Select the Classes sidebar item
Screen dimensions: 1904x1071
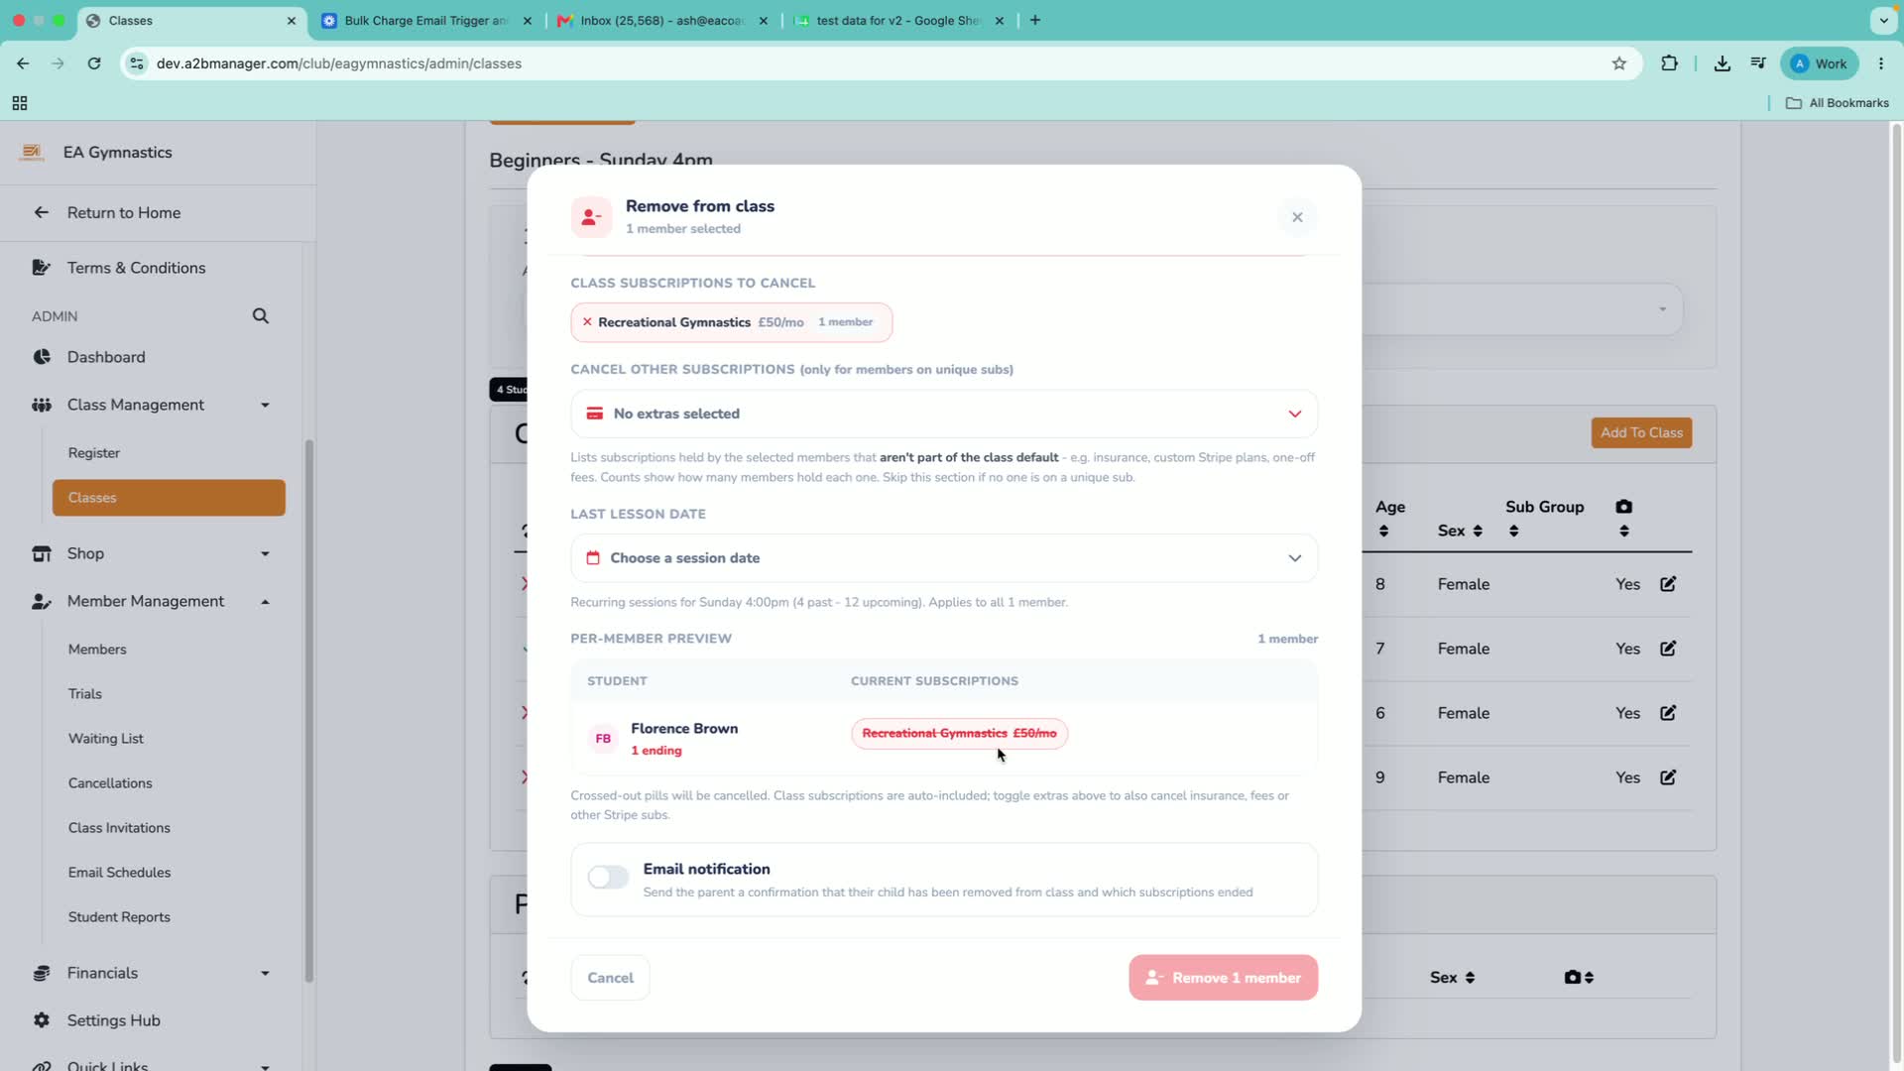(169, 498)
